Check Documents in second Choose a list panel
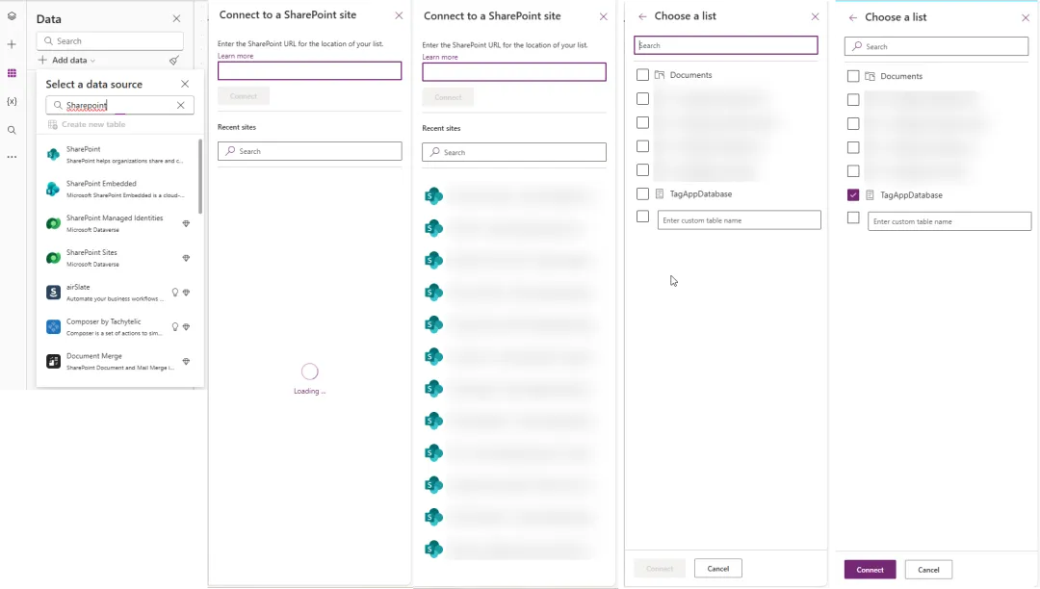The image size is (1040, 589). pyautogui.click(x=853, y=76)
